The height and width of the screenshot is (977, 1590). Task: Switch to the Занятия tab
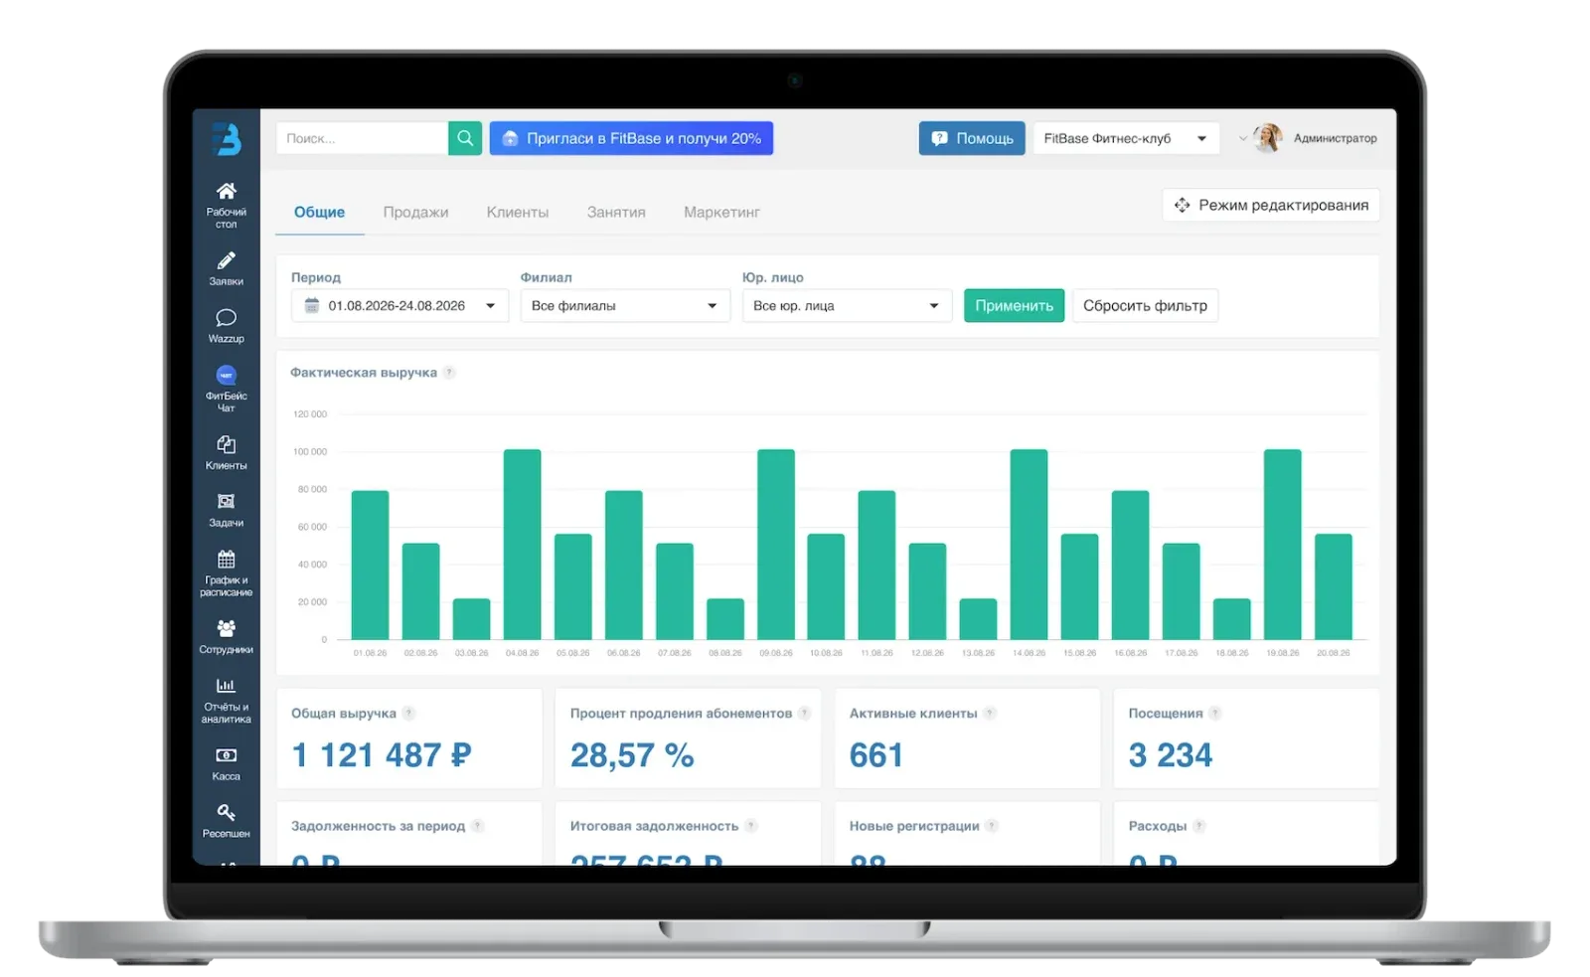point(616,212)
